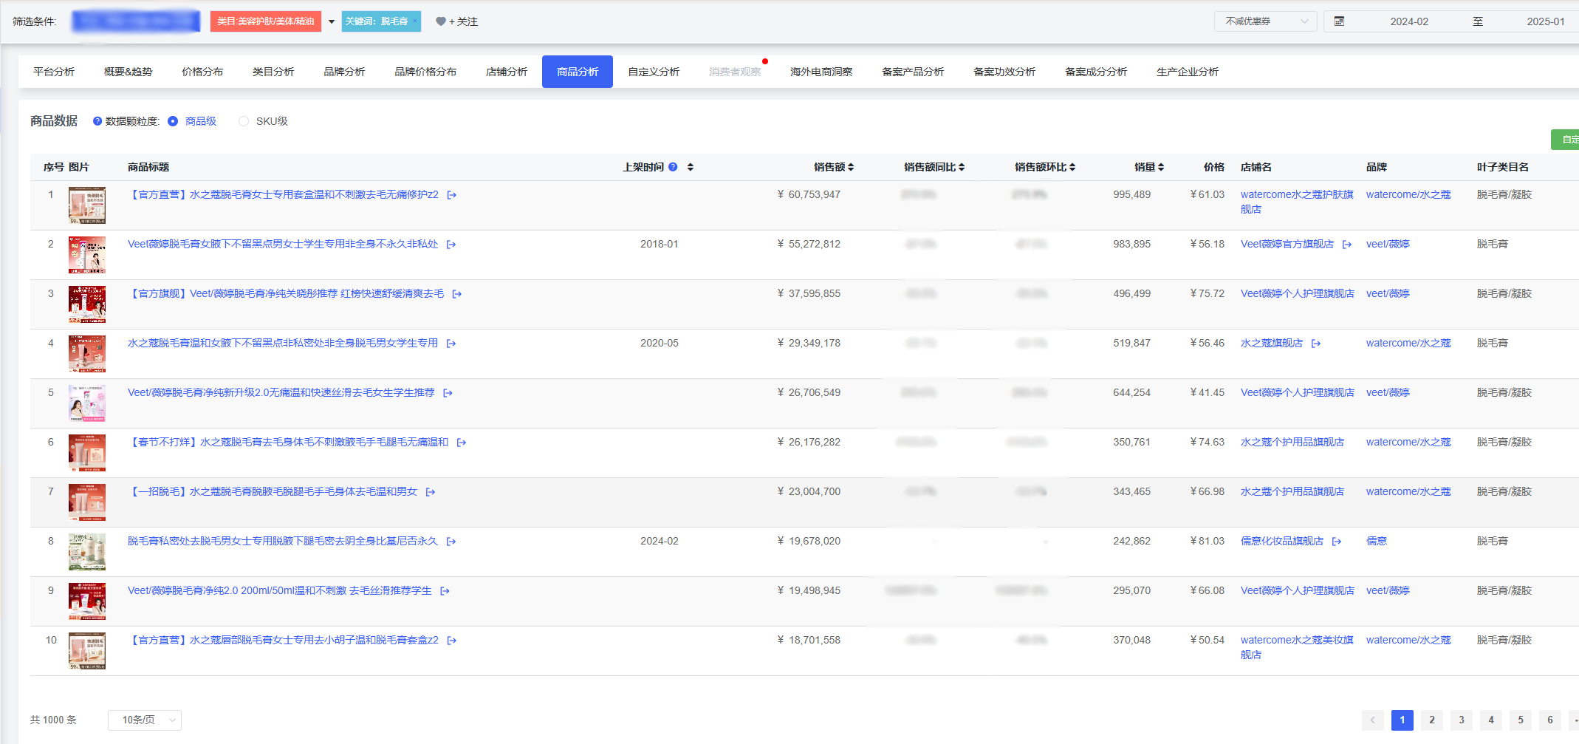Select the 商品级 radio option
This screenshot has height=744, width=1579.
point(173,121)
